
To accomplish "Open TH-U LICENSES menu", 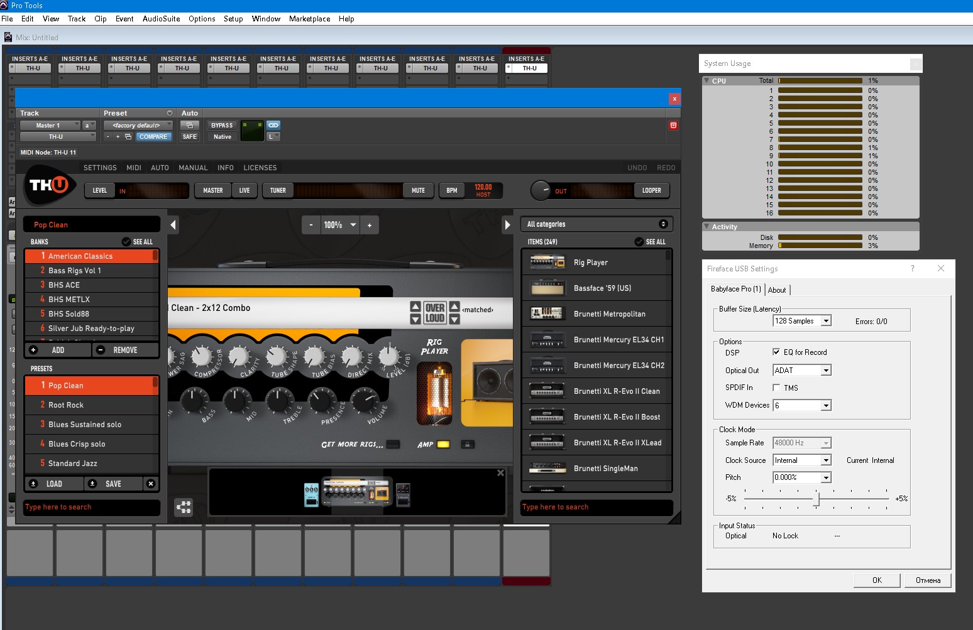I will click(x=260, y=168).
